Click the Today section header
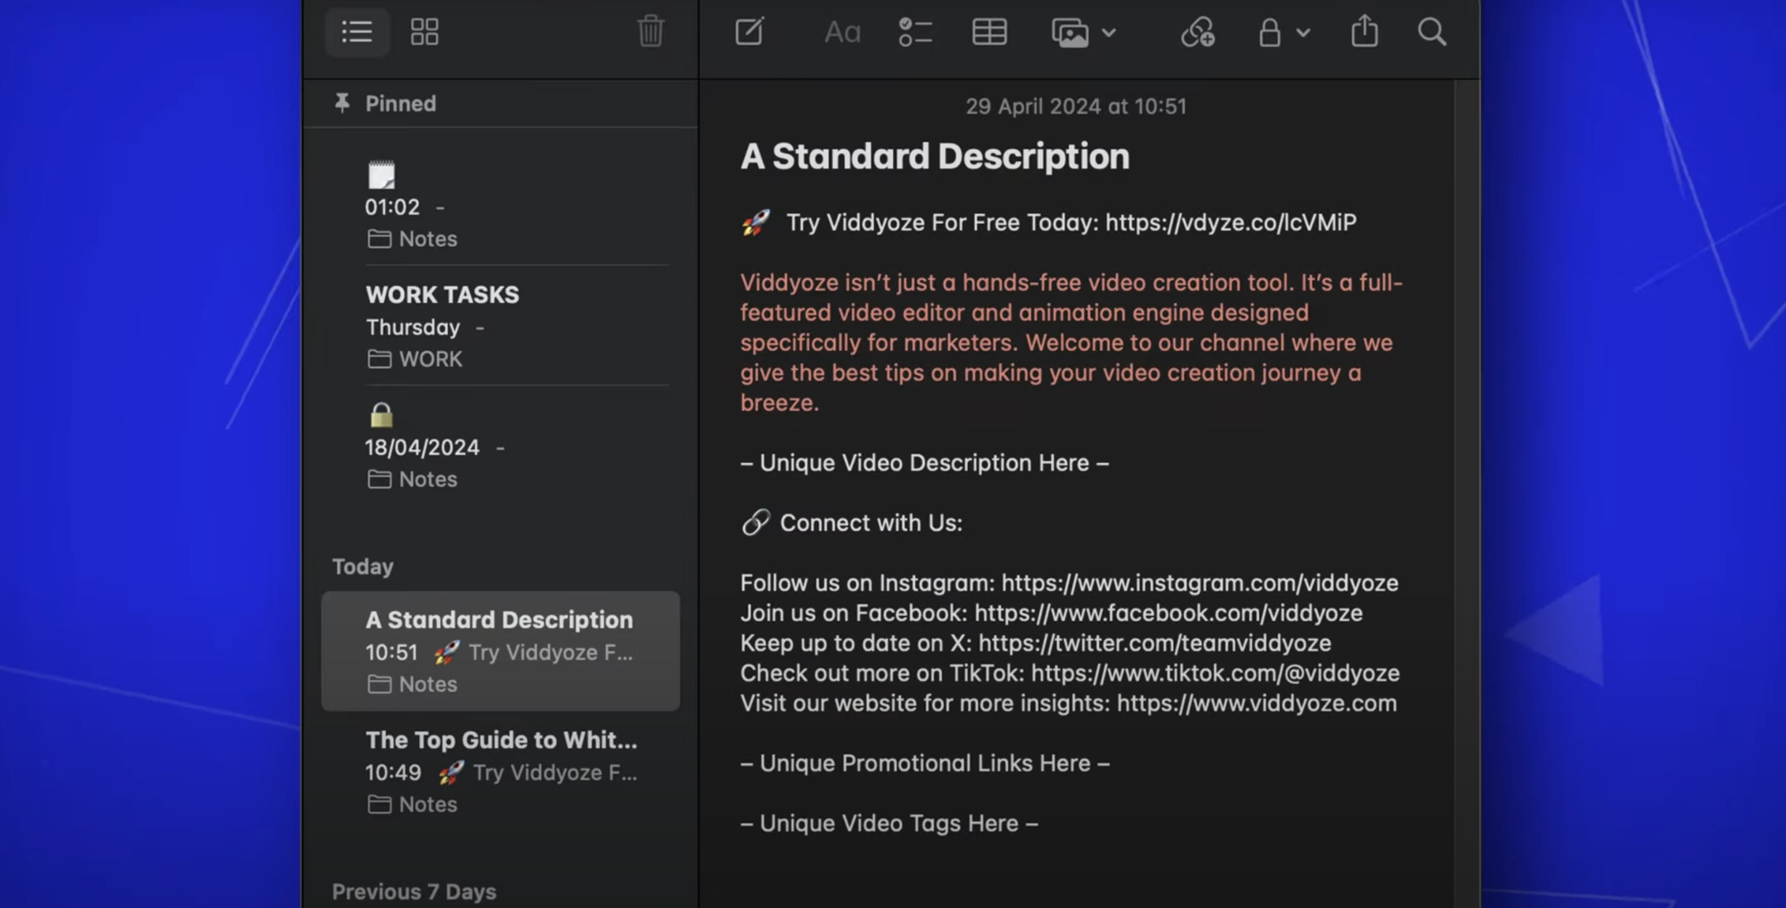 point(363,566)
